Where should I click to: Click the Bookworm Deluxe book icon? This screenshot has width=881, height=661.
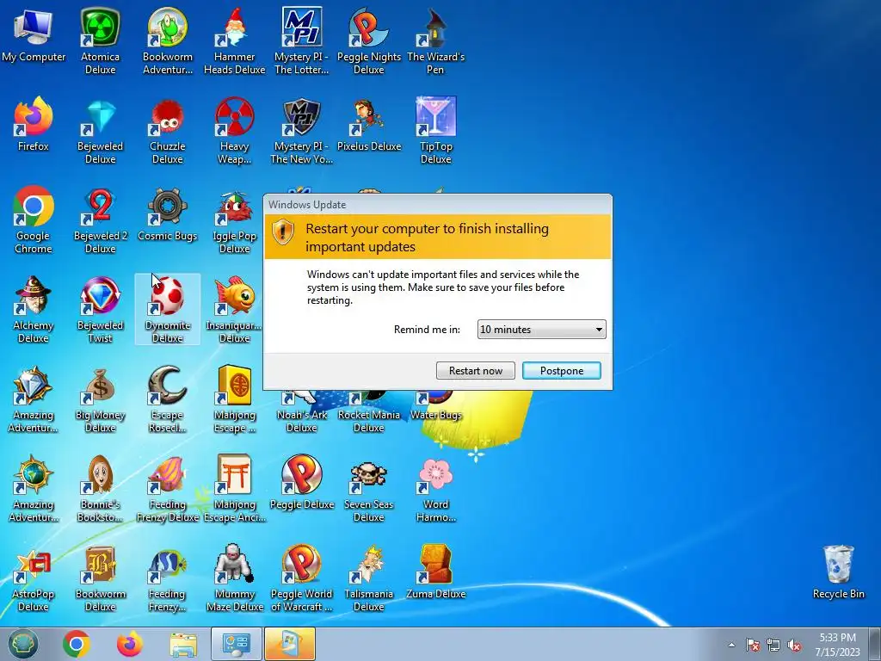tap(100, 578)
